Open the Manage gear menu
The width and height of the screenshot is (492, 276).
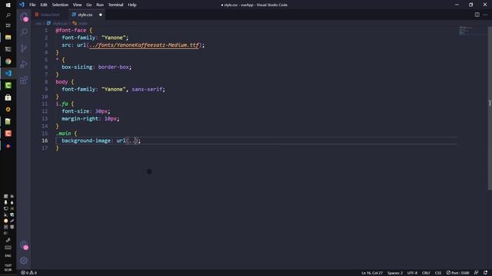24,261
